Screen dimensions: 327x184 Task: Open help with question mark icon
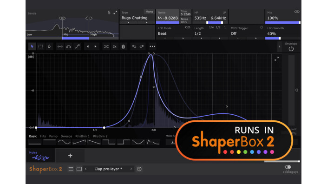coord(139,169)
